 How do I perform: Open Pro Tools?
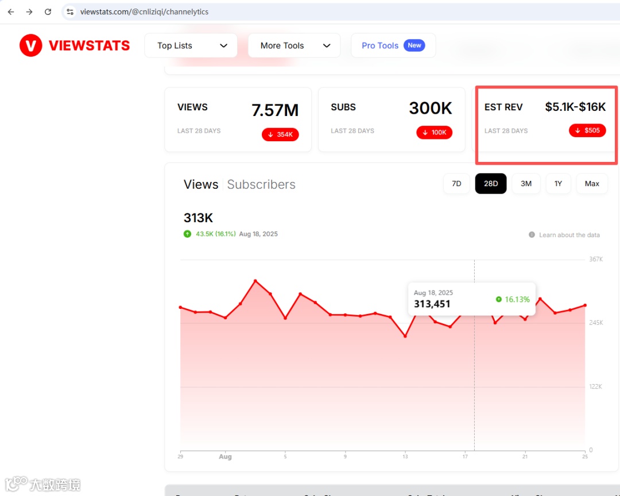click(393, 45)
